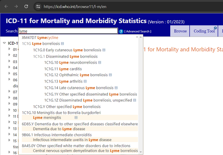Screen dimensions: 223x155
Task: Select Dementia due to Lyme disease result
Action: tap(59, 129)
